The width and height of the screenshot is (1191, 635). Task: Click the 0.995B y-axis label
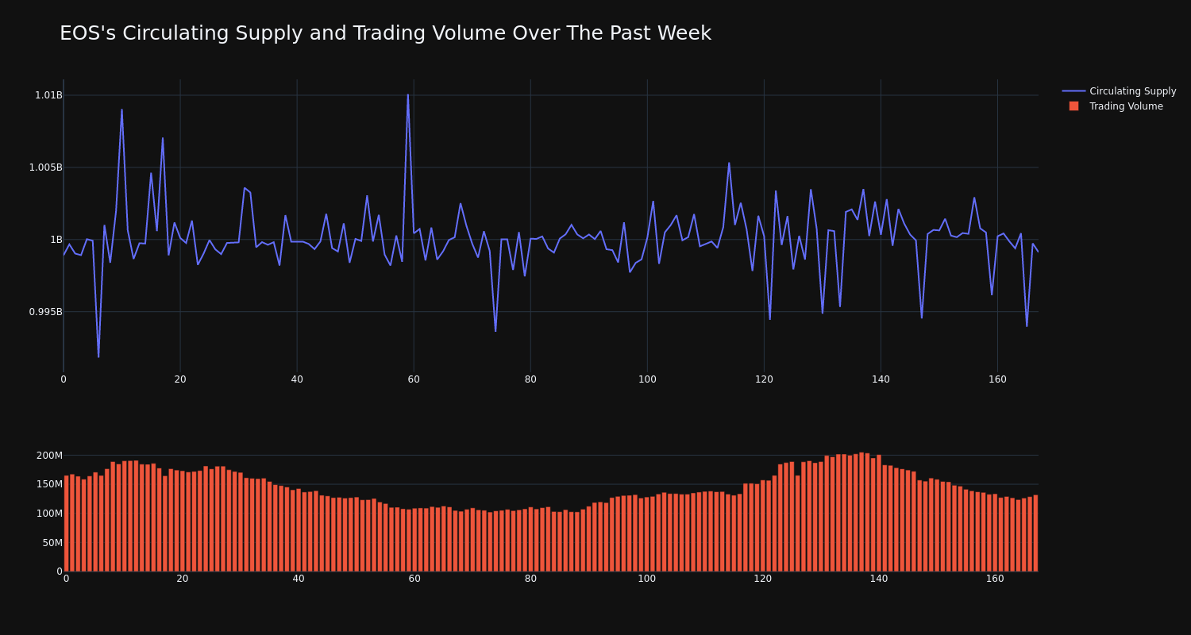coord(45,312)
